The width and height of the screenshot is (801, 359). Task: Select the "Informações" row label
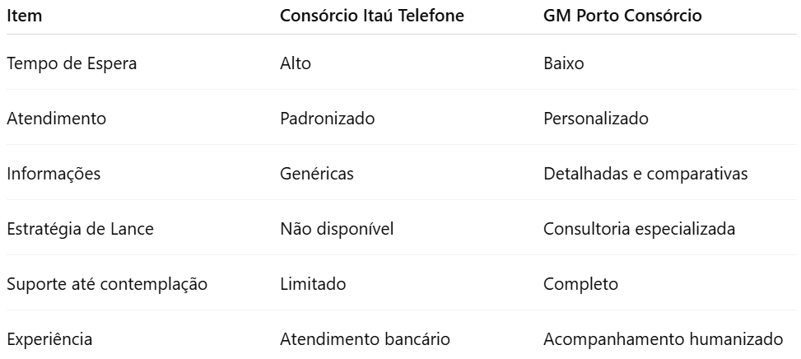(54, 174)
